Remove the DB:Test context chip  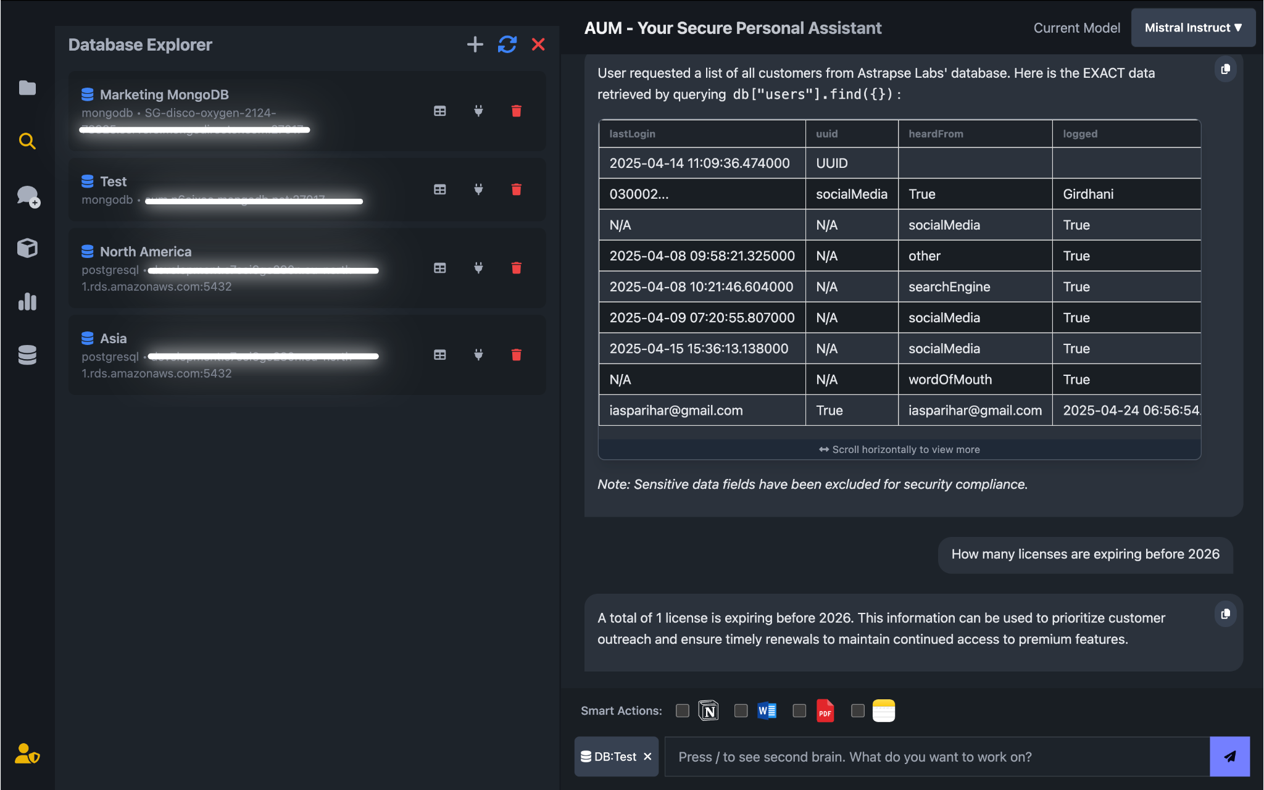coord(647,757)
